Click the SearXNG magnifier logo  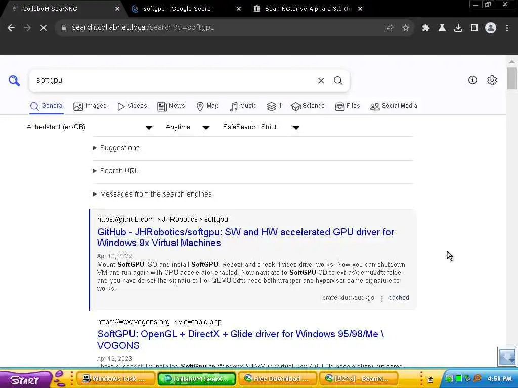click(x=14, y=80)
